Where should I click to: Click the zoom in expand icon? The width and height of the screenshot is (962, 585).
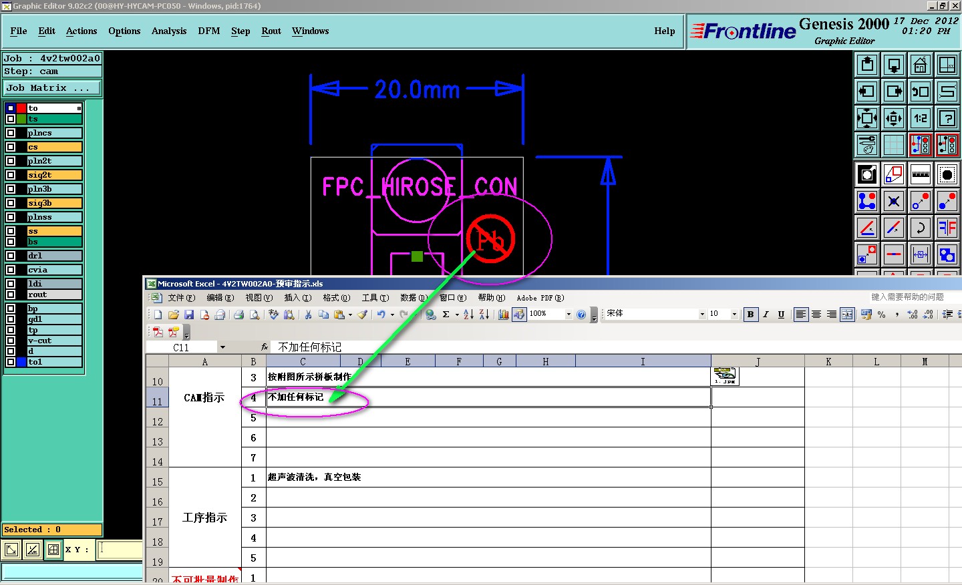[x=867, y=118]
